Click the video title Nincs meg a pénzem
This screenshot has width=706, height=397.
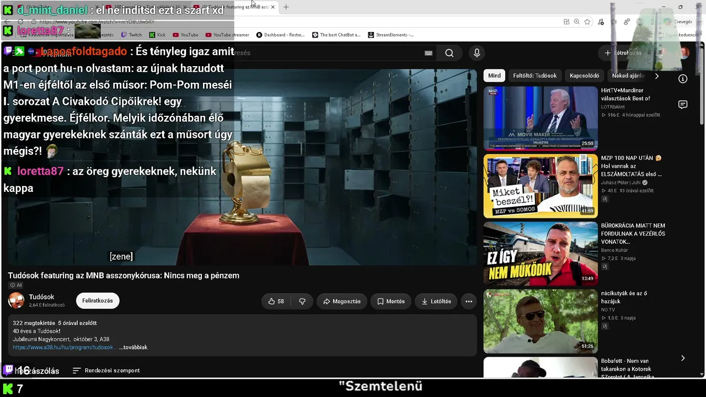[124, 276]
